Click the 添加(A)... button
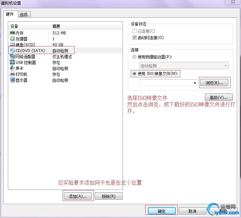 78,196
